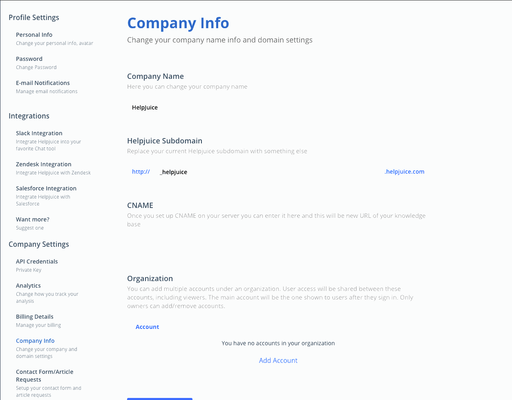The image size is (512, 400).
Task: Click the Account column header
Action: 147,326
